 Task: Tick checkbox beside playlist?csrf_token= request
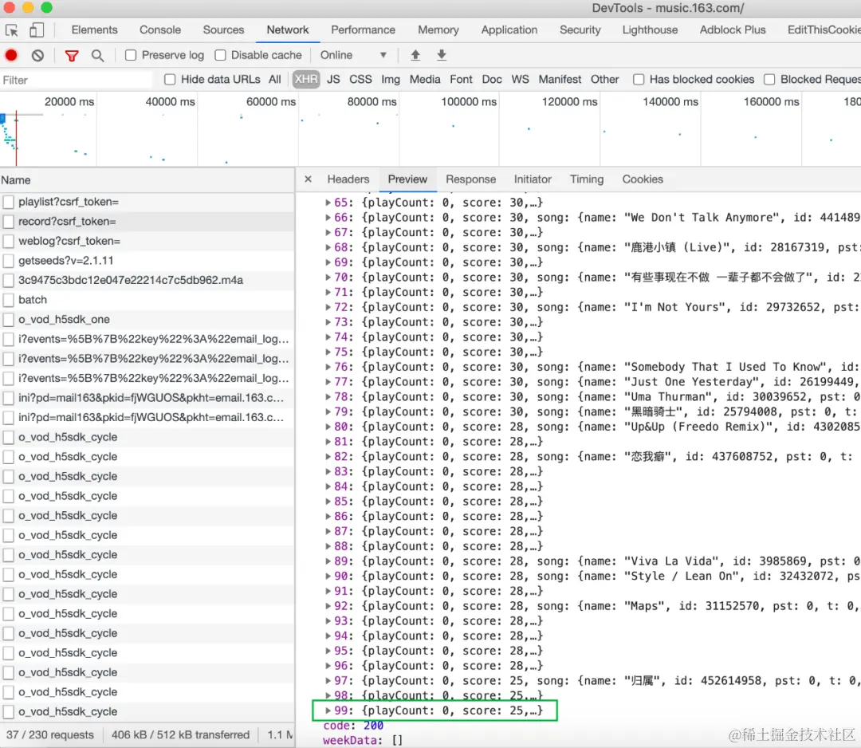8,202
